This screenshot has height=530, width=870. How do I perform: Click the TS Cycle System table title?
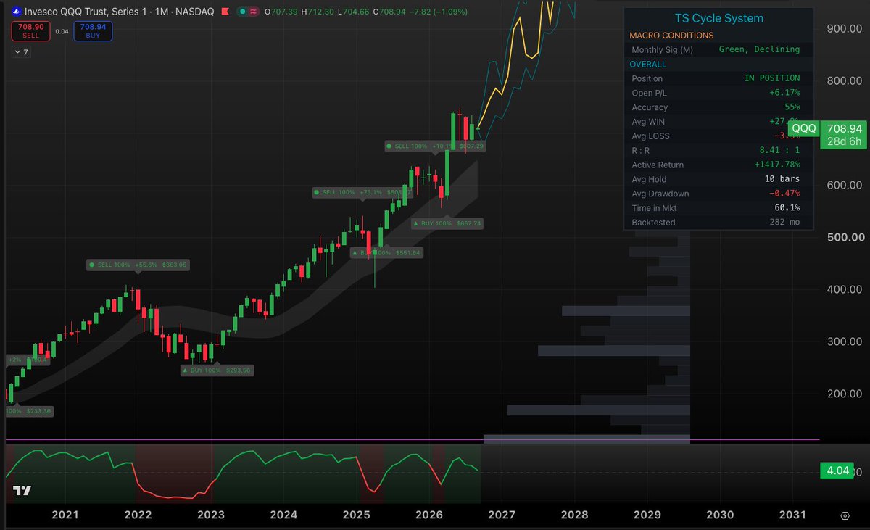(718, 18)
